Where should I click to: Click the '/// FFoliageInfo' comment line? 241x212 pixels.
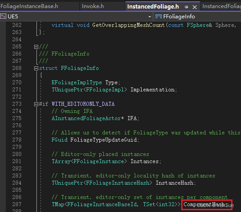64,54
